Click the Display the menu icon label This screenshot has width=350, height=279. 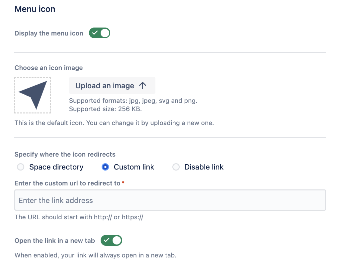(x=49, y=33)
